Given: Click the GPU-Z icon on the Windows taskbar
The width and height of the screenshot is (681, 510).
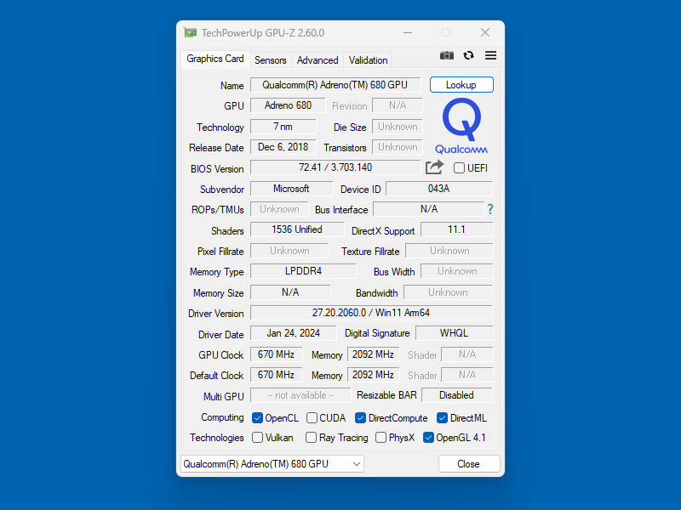Looking at the screenshot, I should point(190,32).
